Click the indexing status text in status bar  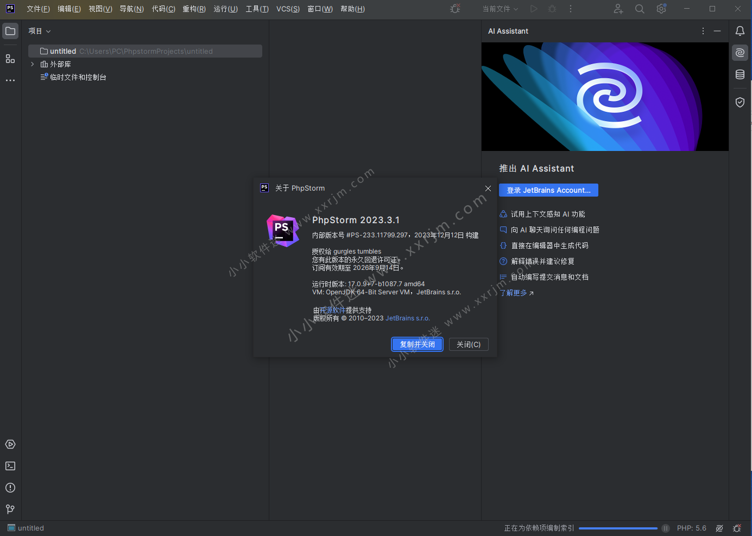tap(539, 528)
